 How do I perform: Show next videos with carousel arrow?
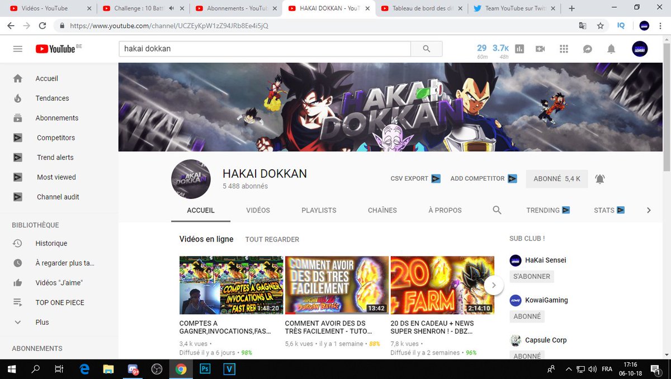pyautogui.click(x=493, y=285)
